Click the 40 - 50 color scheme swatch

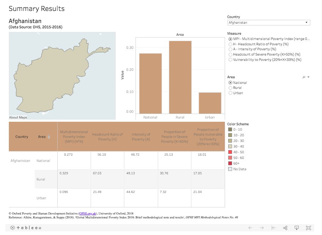pyautogui.click(x=230, y=152)
